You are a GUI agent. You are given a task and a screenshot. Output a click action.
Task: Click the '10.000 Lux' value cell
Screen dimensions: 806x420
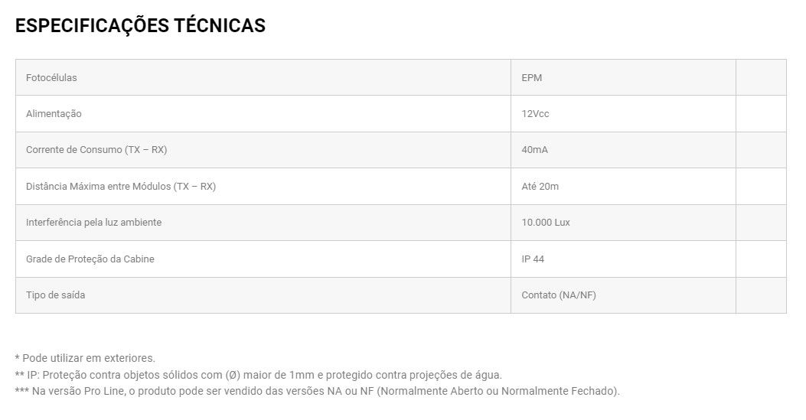point(546,223)
